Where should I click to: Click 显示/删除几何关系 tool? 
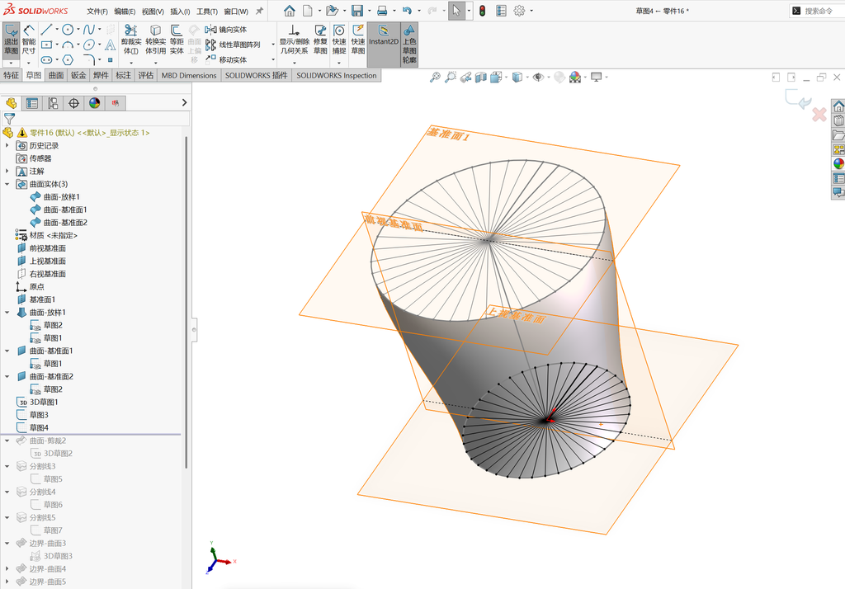(x=294, y=40)
